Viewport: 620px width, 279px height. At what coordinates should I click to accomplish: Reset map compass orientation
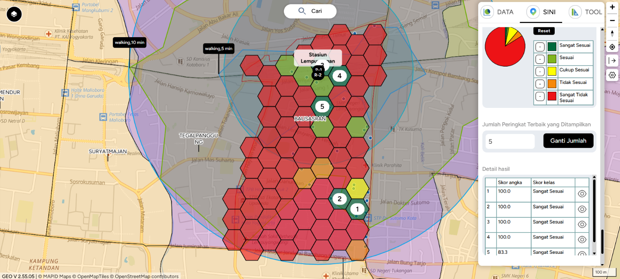coord(612,33)
